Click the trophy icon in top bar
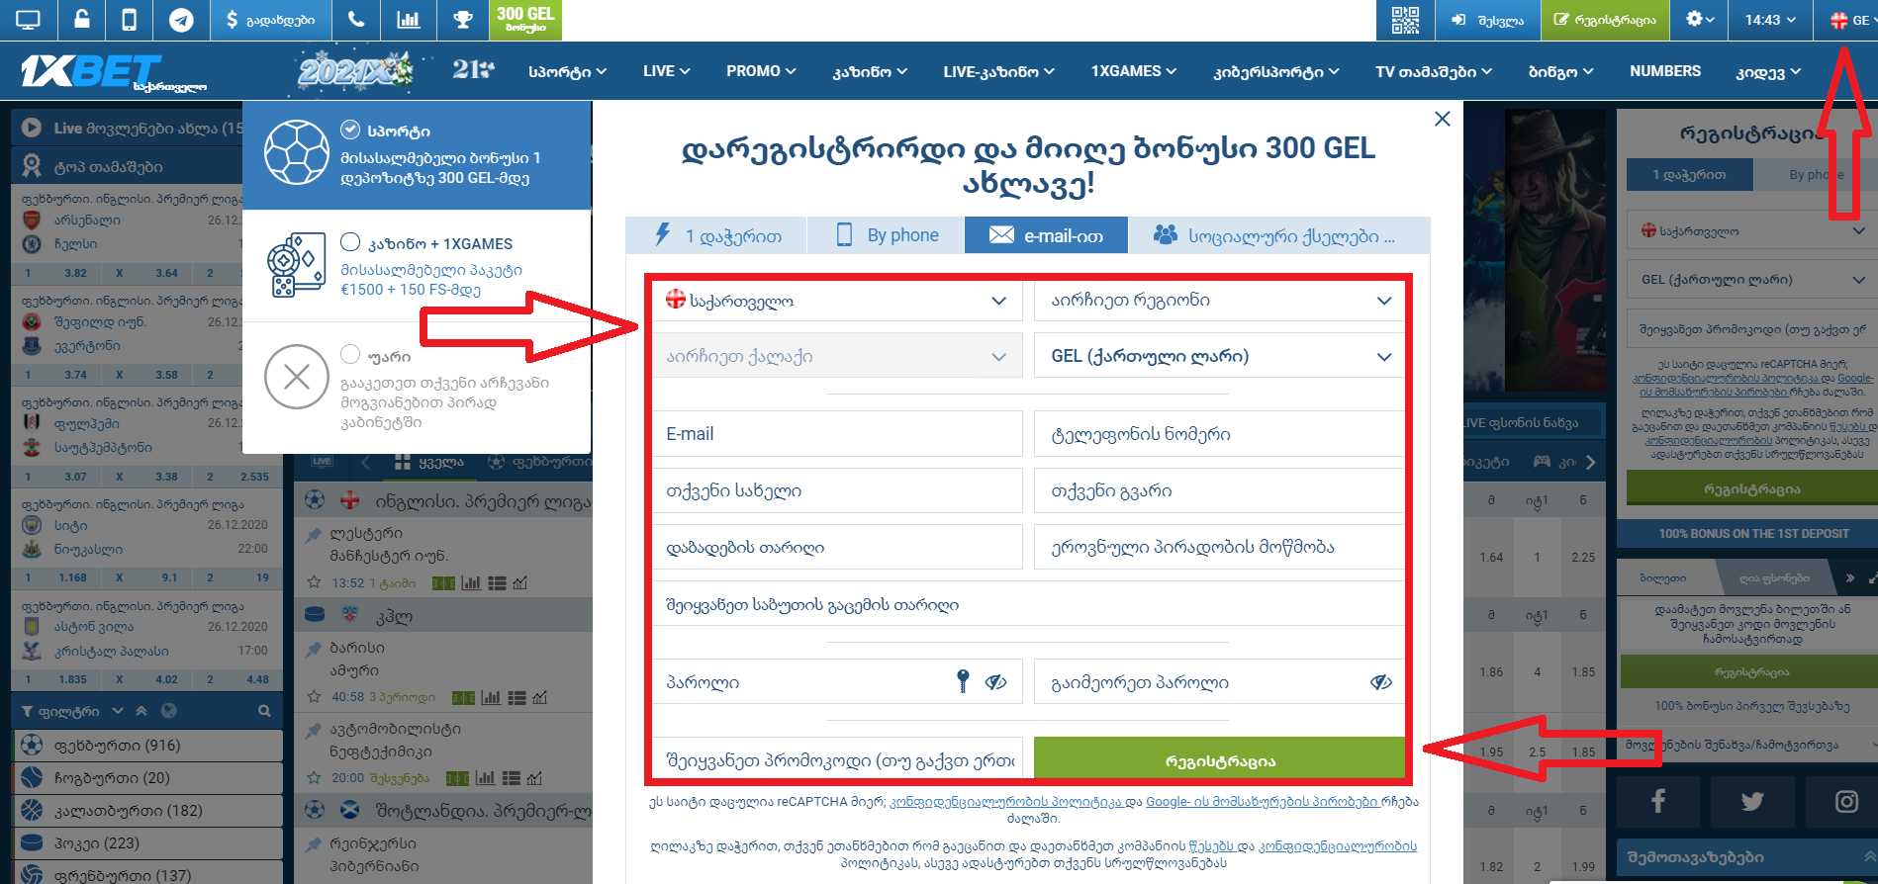This screenshot has width=1878, height=884. tap(462, 20)
